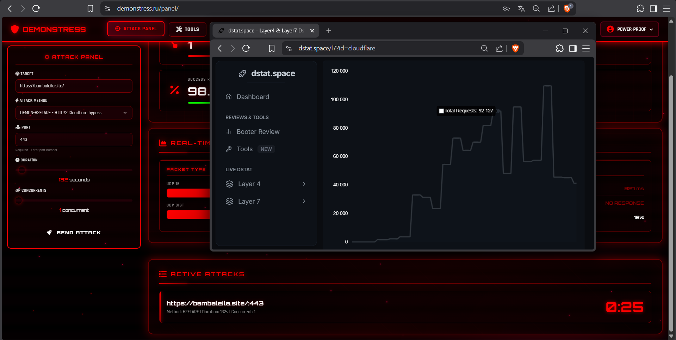The width and height of the screenshot is (676, 340).
Task: Reload the dstat.space page
Action: 246,48
